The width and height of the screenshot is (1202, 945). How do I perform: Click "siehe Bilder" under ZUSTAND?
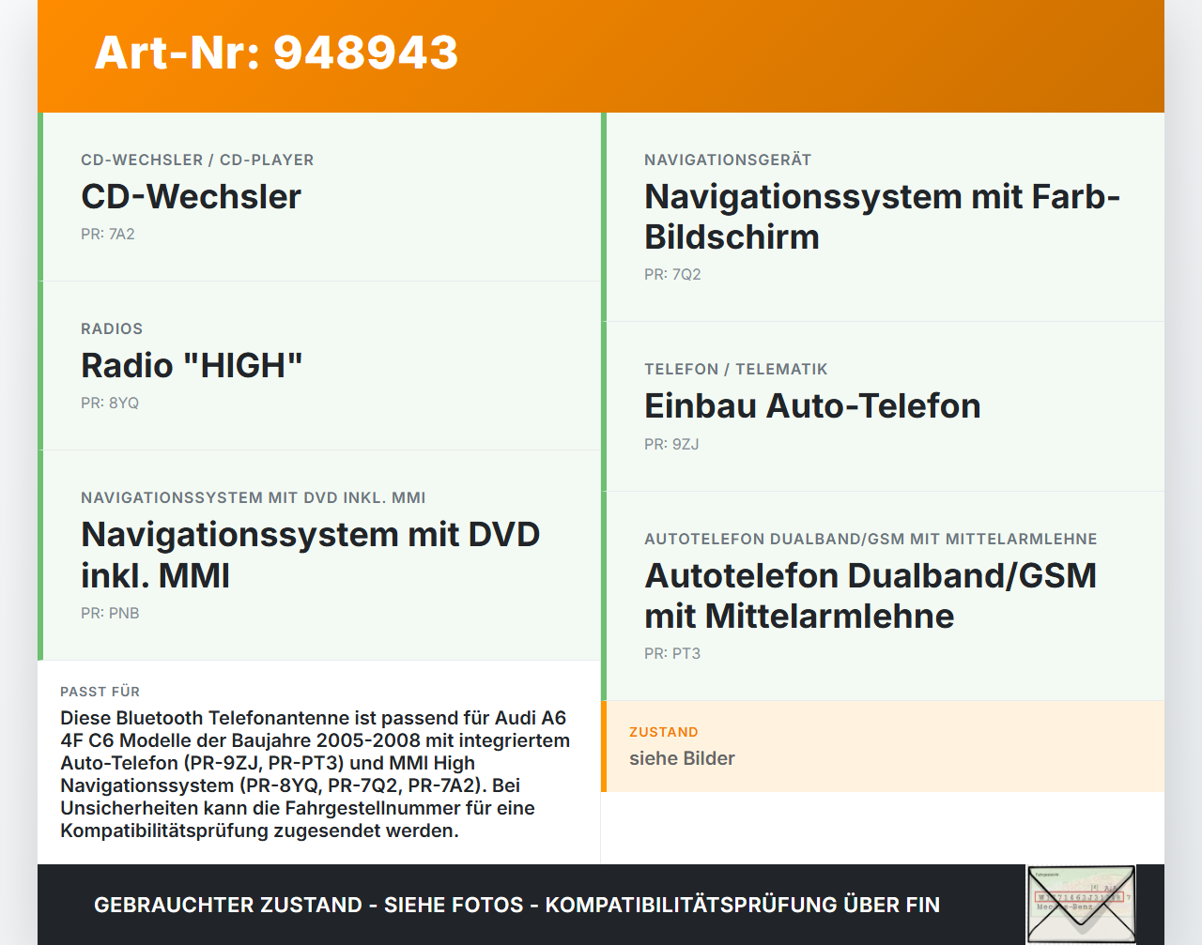pyautogui.click(x=682, y=758)
